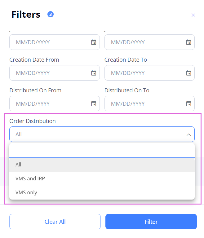Close the Filters panel with X

pos(193,15)
